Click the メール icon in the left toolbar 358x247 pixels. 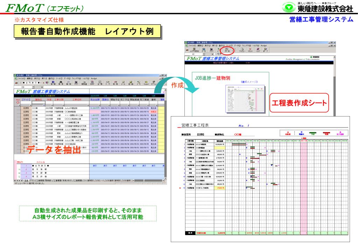(x=123, y=83)
